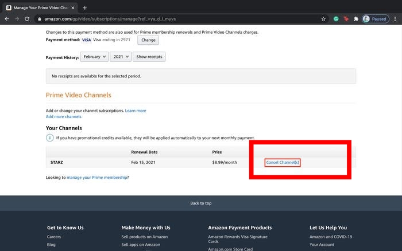Select the Manage Your Prime Video Channels tab

(x=40, y=8)
